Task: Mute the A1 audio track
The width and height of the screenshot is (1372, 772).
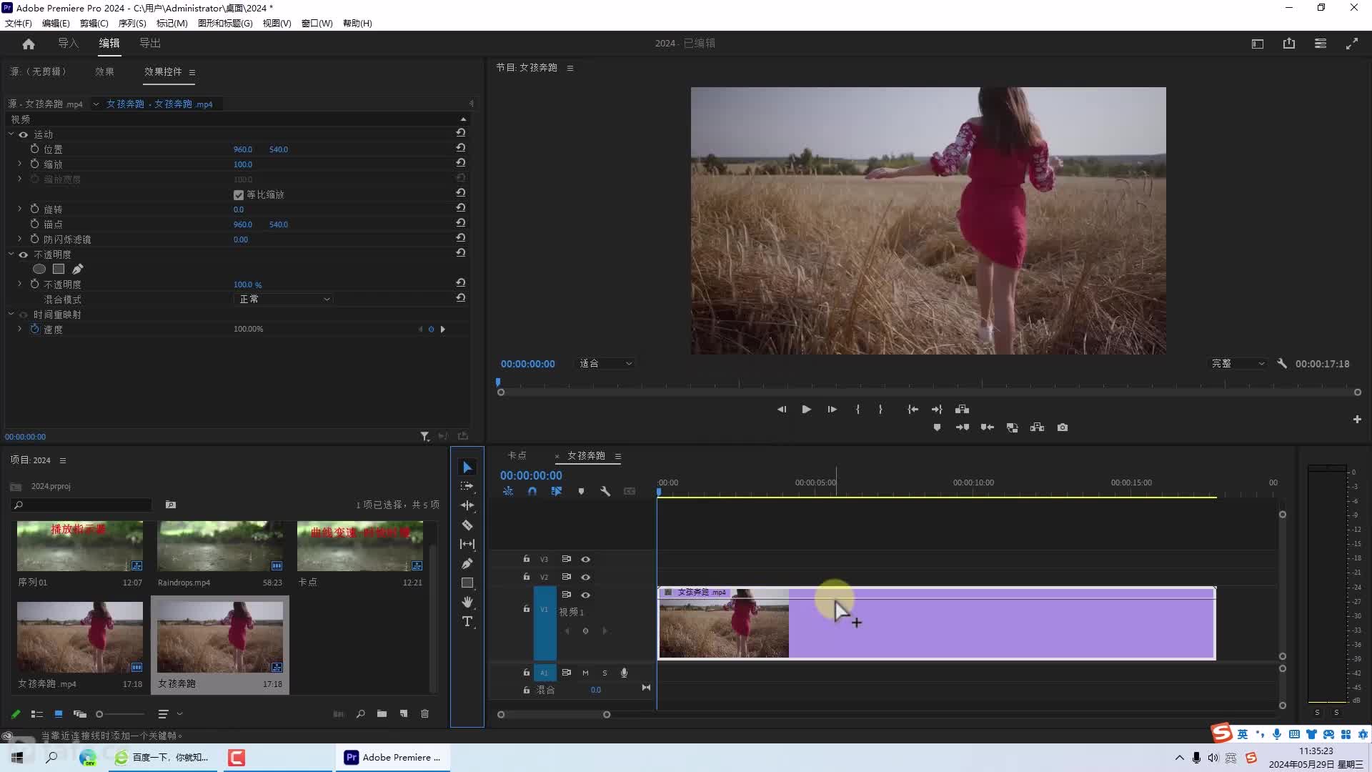Action: (585, 673)
